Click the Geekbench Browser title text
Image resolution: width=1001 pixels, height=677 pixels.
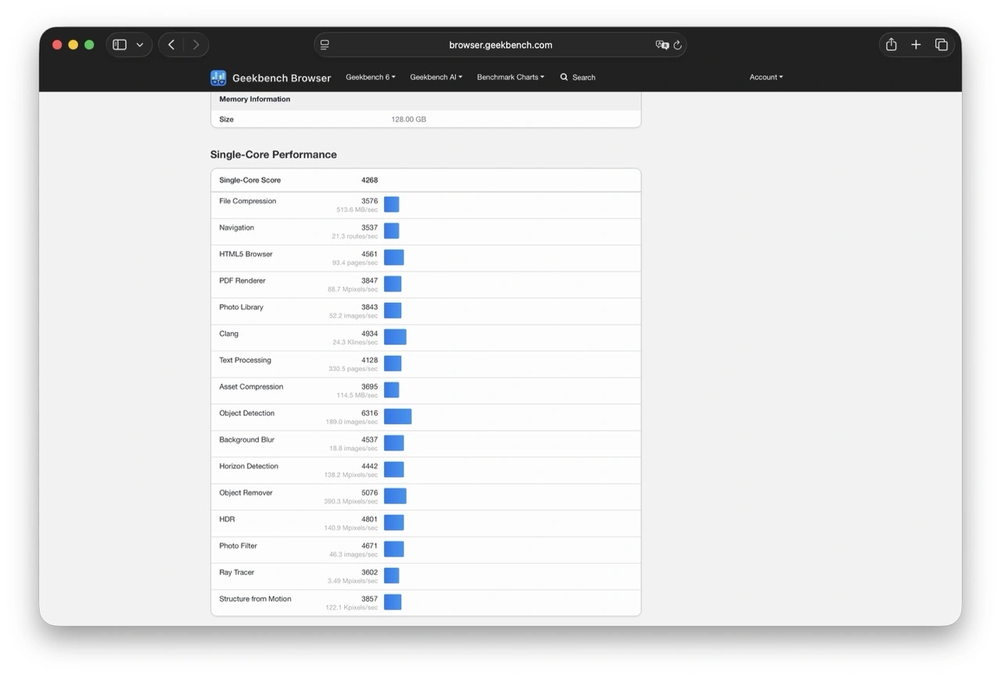pos(282,78)
